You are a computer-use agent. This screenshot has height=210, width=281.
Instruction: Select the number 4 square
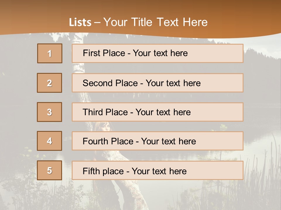tap(49, 141)
